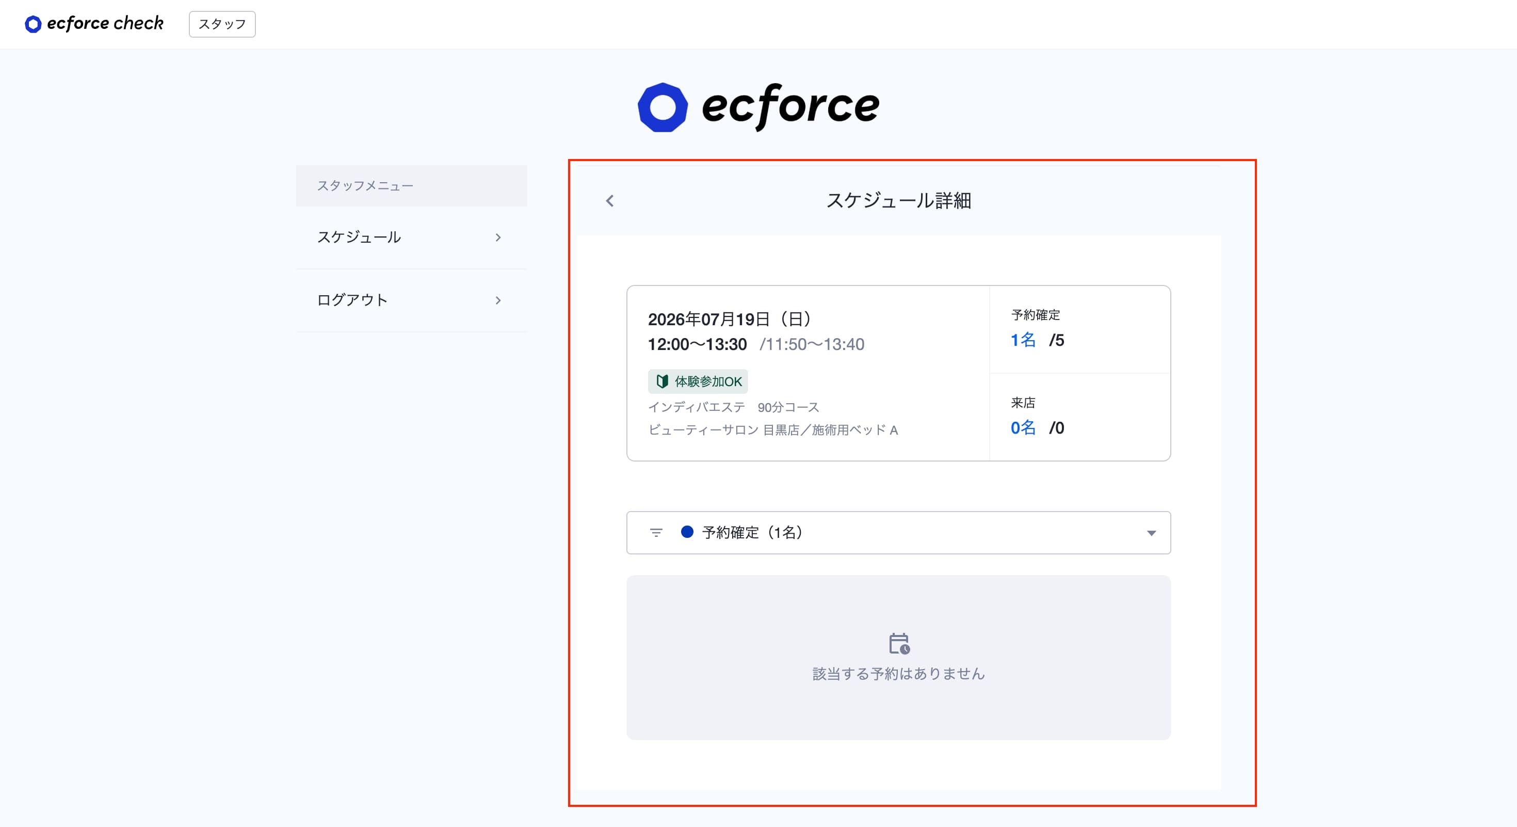Viewport: 1517px width, 827px height.
Task: Click the ecforce check logo icon
Action: click(33, 24)
